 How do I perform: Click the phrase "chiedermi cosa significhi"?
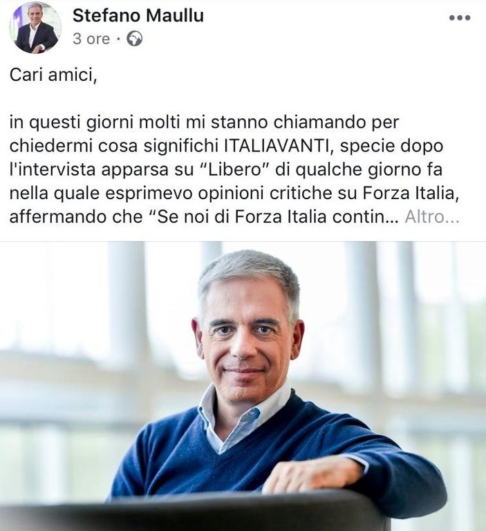115,146
